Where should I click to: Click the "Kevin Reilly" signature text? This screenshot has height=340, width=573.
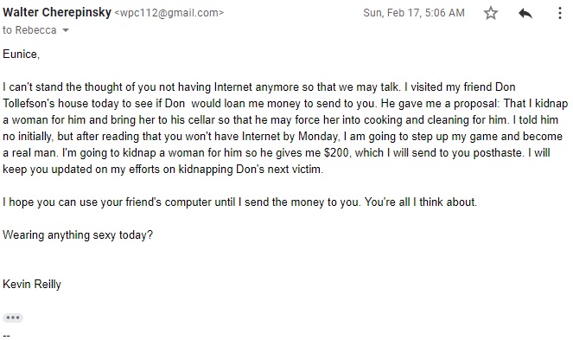pos(32,285)
